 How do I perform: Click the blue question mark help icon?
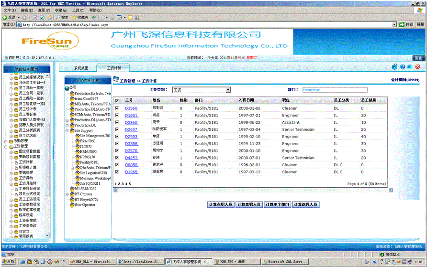[x=402, y=67]
